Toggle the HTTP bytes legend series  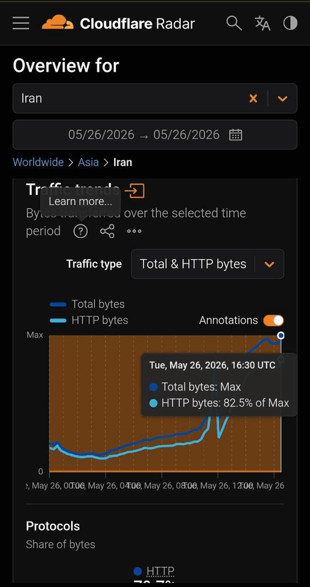(x=89, y=320)
